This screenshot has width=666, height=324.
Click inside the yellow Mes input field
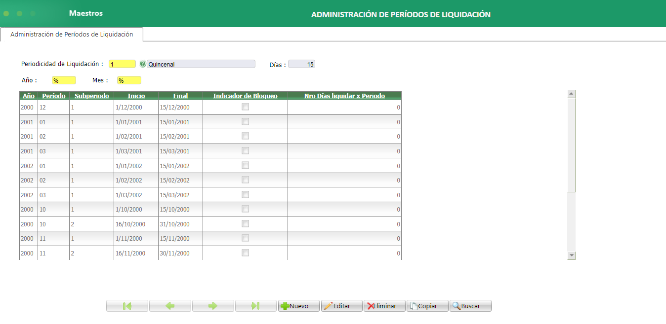click(129, 80)
